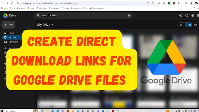The height and width of the screenshot is (112, 199).
Task: Show details pane with info icon
Action: [x=196, y=25]
